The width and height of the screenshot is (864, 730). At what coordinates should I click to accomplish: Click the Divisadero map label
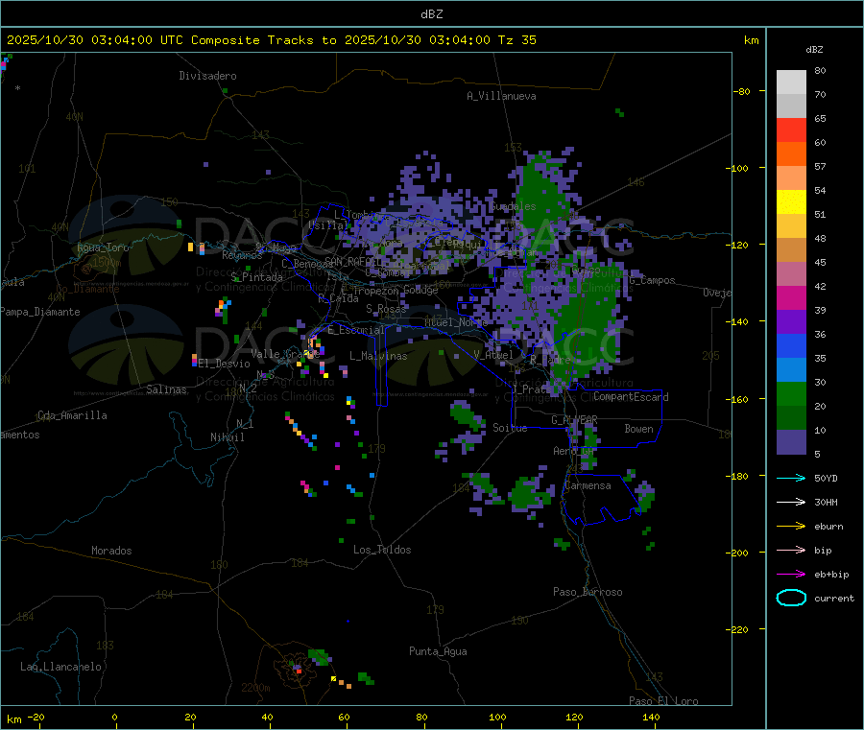[207, 76]
